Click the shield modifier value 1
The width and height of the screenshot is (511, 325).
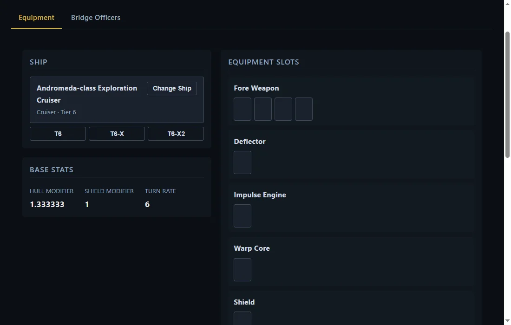pos(87,204)
